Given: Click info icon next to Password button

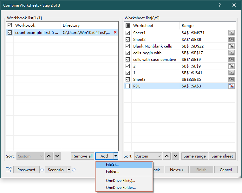Looking at the screenshot, I should pyautogui.click(x=42, y=170).
